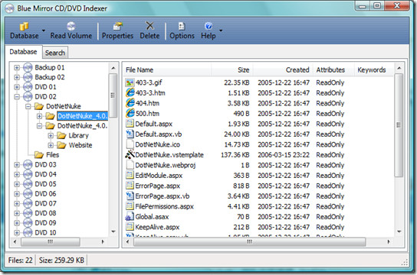Image resolution: width=417 pixels, height=275 pixels.
Task: Select the Files folder in tree
Action: pos(47,155)
